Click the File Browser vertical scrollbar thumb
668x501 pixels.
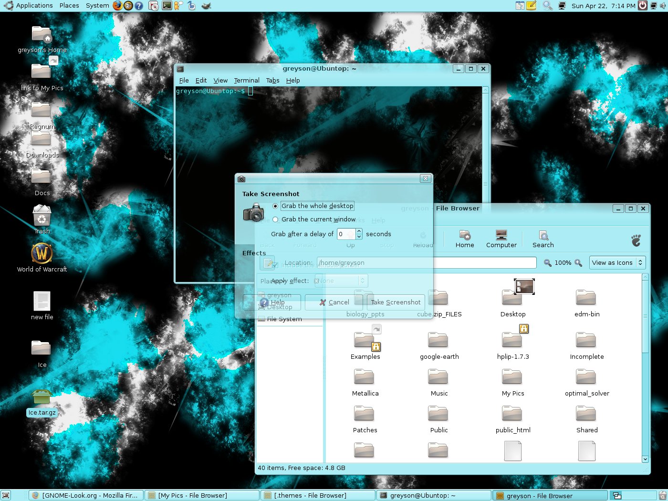(x=645, y=316)
